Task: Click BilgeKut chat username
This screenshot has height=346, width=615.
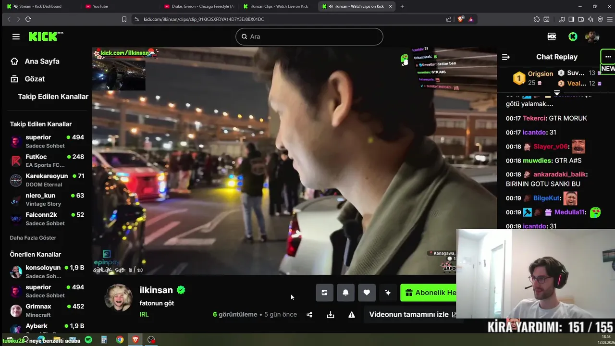Action: coord(546,198)
